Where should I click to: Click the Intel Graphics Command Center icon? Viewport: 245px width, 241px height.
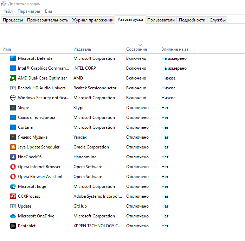tap(13, 68)
